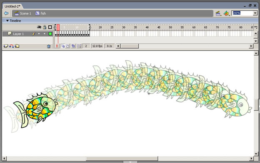
Task: Click the Layer 1 page icon
Action: point(10,34)
